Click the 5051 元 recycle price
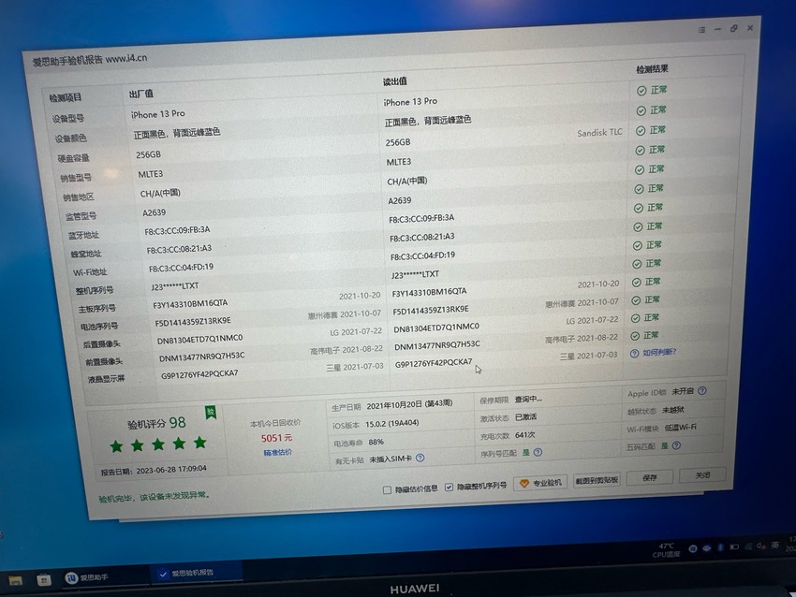The width and height of the screenshot is (796, 597). coord(276,438)
